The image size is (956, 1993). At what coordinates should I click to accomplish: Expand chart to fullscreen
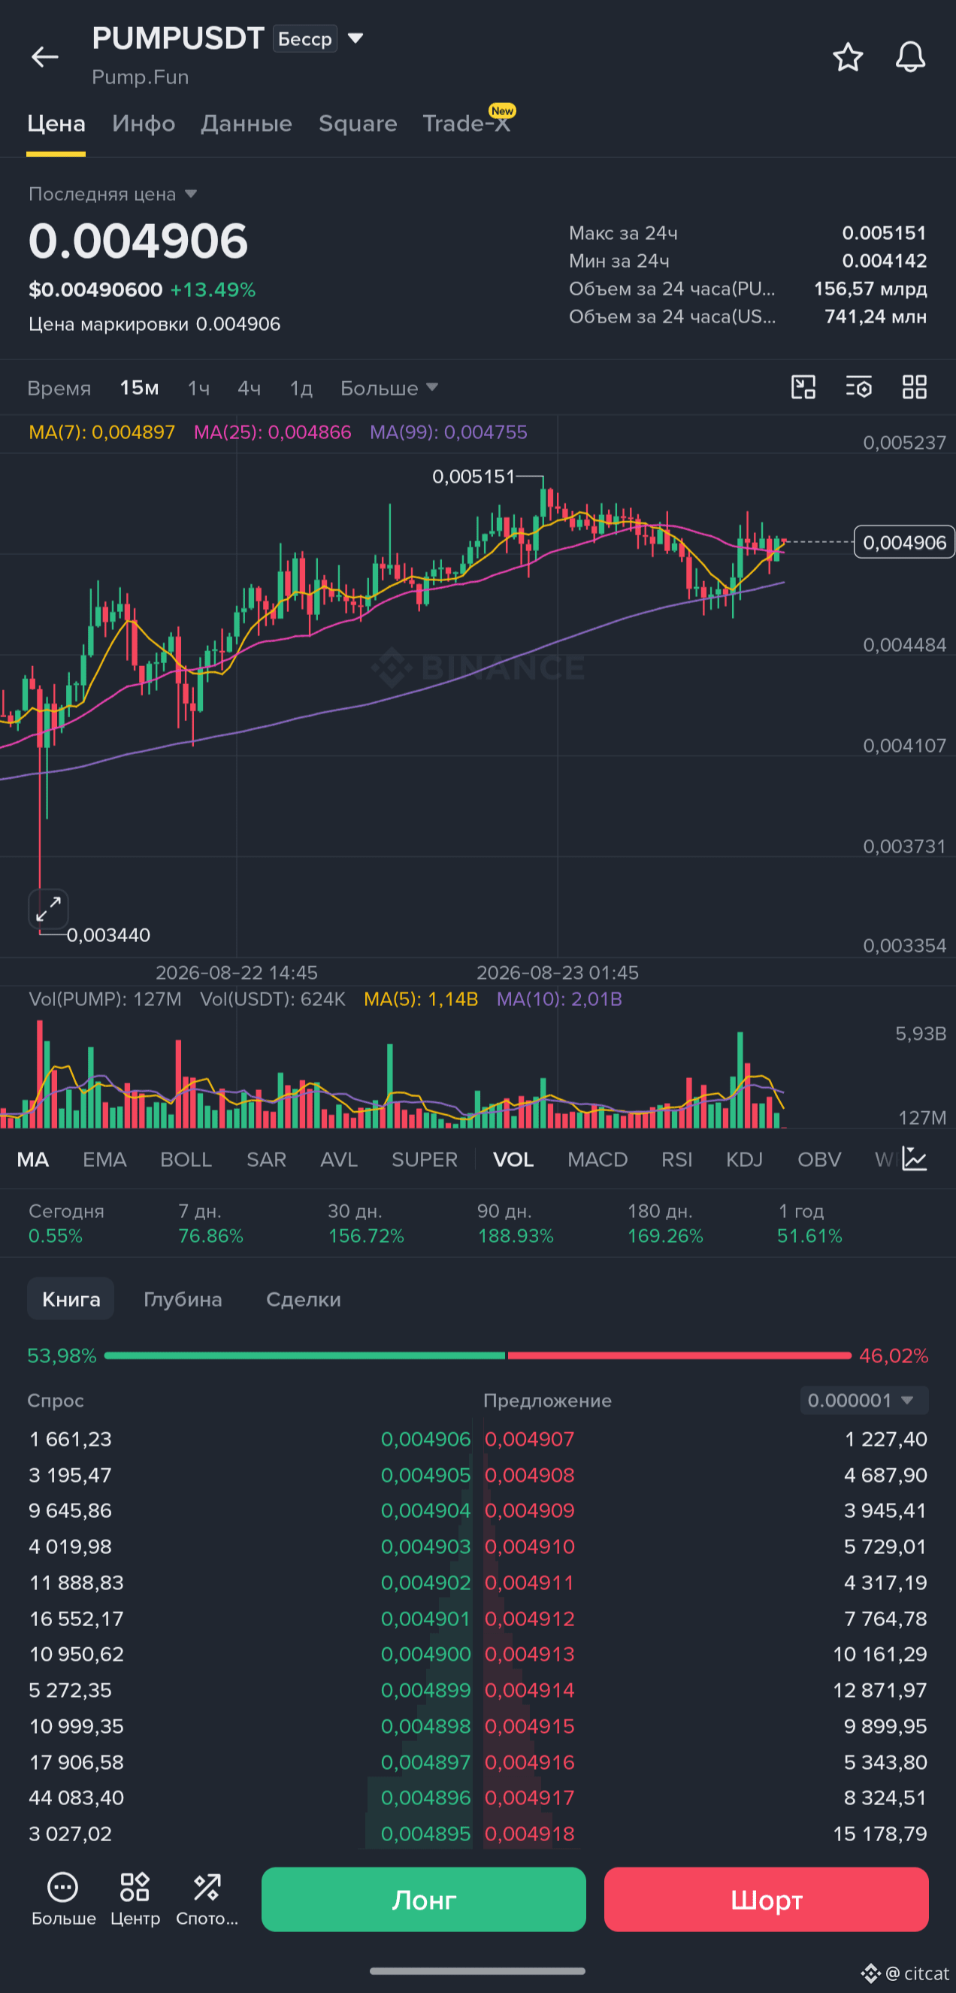coord(49,908)
